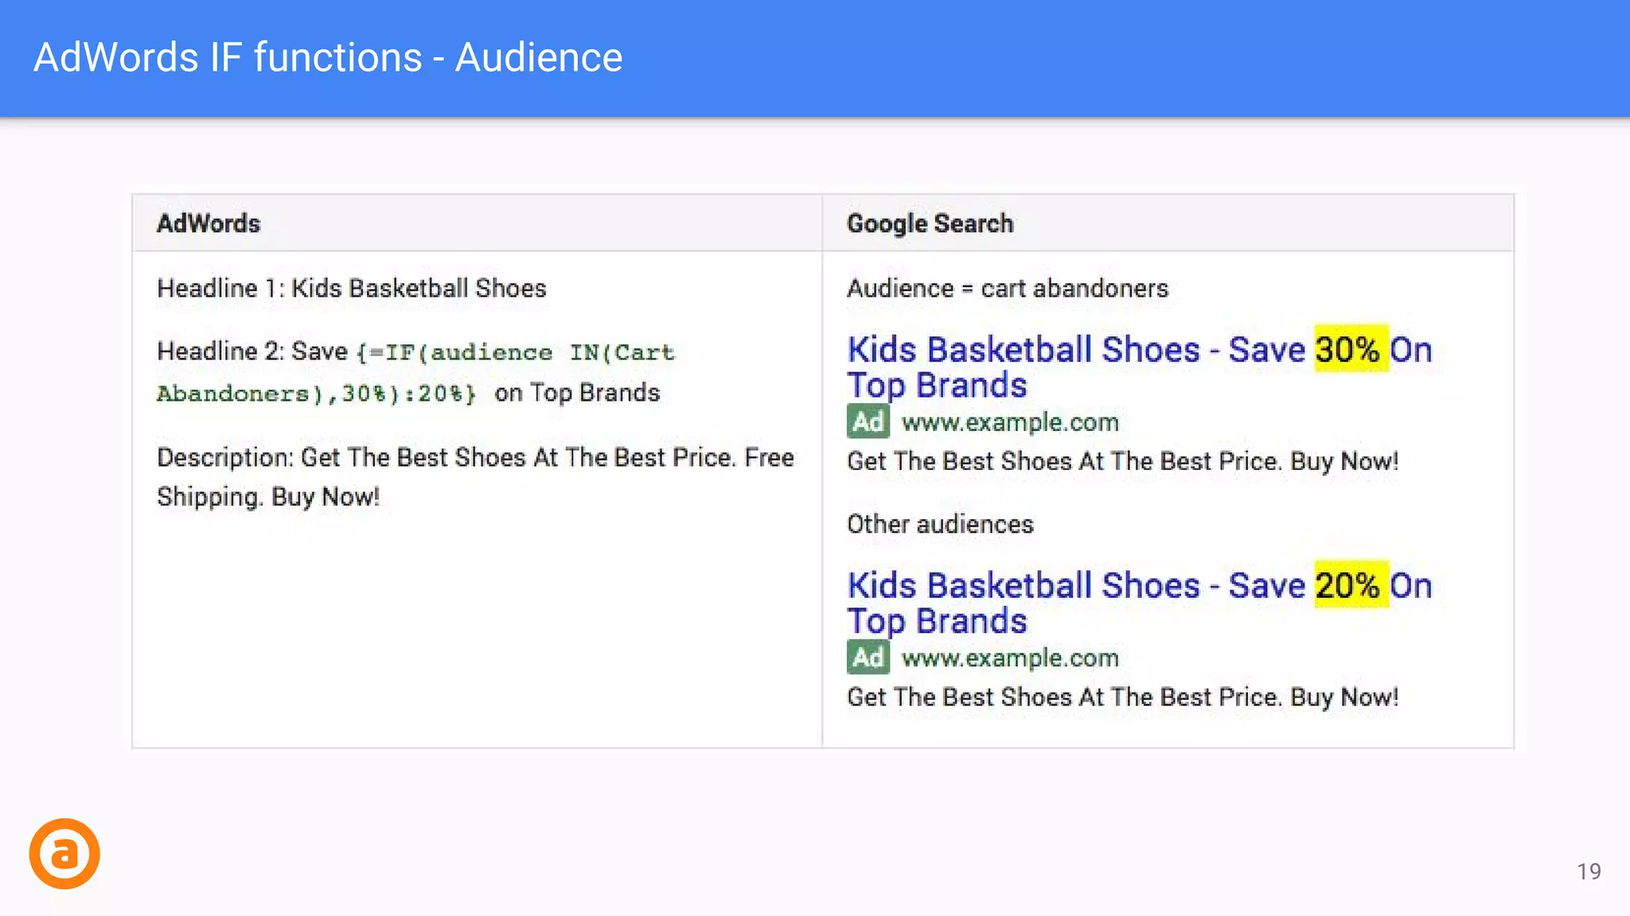Click the green Ad badge in the 30% ad
Viewport: 1630px width, 916px height.
point(868,421)
